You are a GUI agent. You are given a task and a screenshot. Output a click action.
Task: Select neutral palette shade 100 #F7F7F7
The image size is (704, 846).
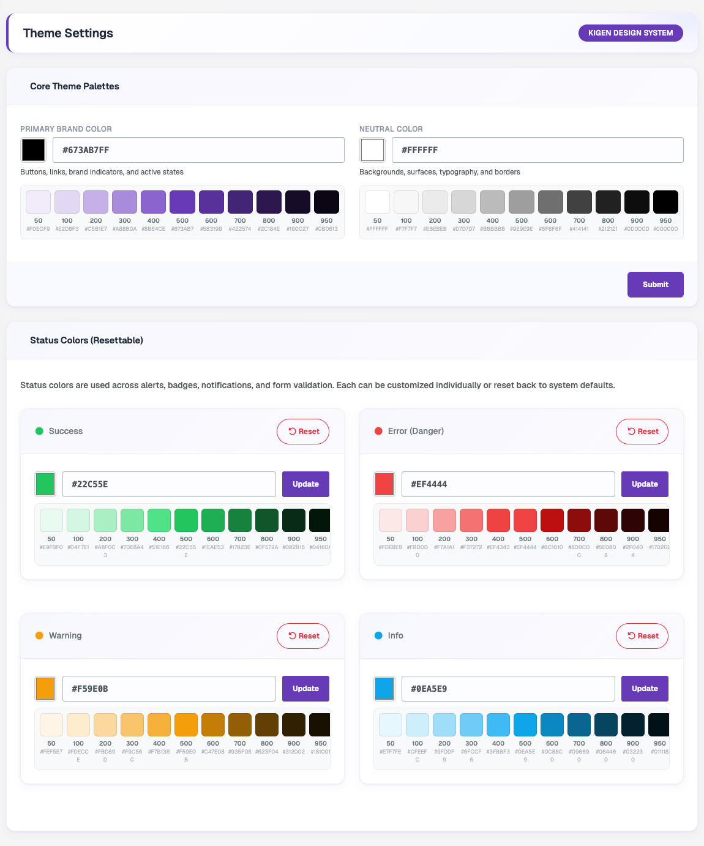406,202
